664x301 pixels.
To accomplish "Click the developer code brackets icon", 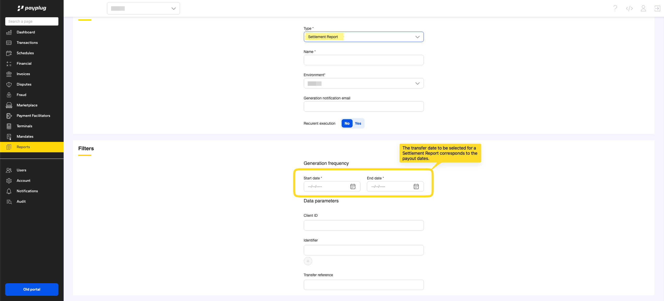I will pyautogui.click(x=629, y=9).
